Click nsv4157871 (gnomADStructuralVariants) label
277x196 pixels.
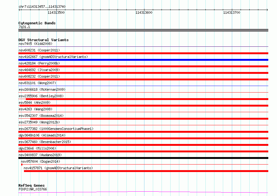58,168
